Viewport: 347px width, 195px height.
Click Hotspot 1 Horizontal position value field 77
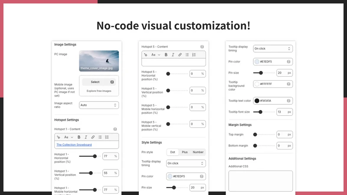[111, 156]
